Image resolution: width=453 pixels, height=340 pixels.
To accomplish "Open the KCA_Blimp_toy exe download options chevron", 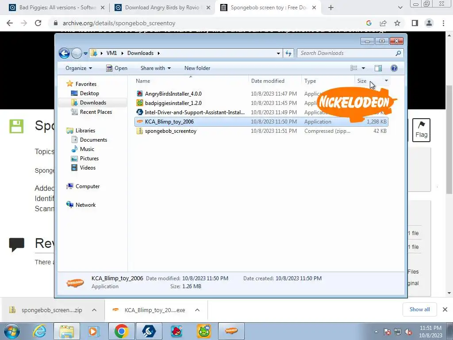I will pyautogui.click(x=197, y=310).
